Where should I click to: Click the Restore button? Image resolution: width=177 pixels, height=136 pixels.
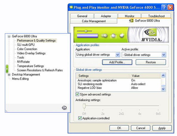(x=151, y=62)
